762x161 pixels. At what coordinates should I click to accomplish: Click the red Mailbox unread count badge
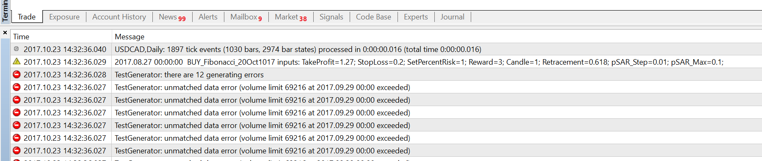point(260,19)
